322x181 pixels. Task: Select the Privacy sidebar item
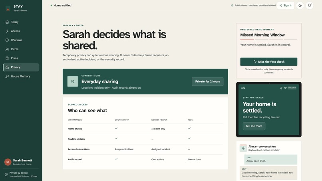(x=21, y=67)
